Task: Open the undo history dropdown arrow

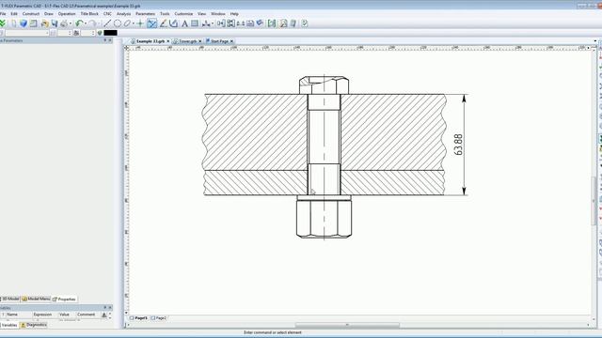Action: coord(86,23)
